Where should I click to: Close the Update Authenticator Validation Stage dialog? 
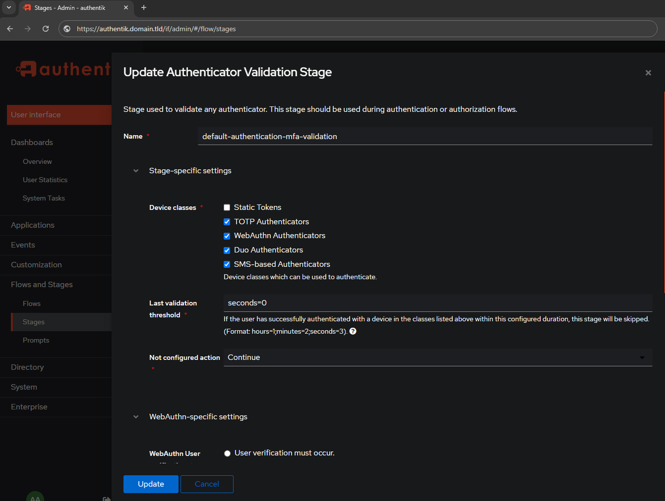[x=648, y=73]
